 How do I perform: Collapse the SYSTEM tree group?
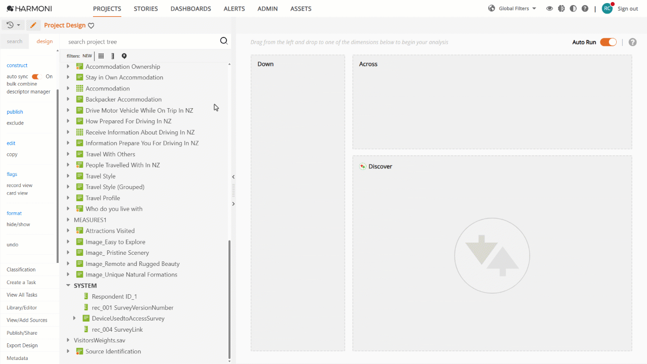68,286
